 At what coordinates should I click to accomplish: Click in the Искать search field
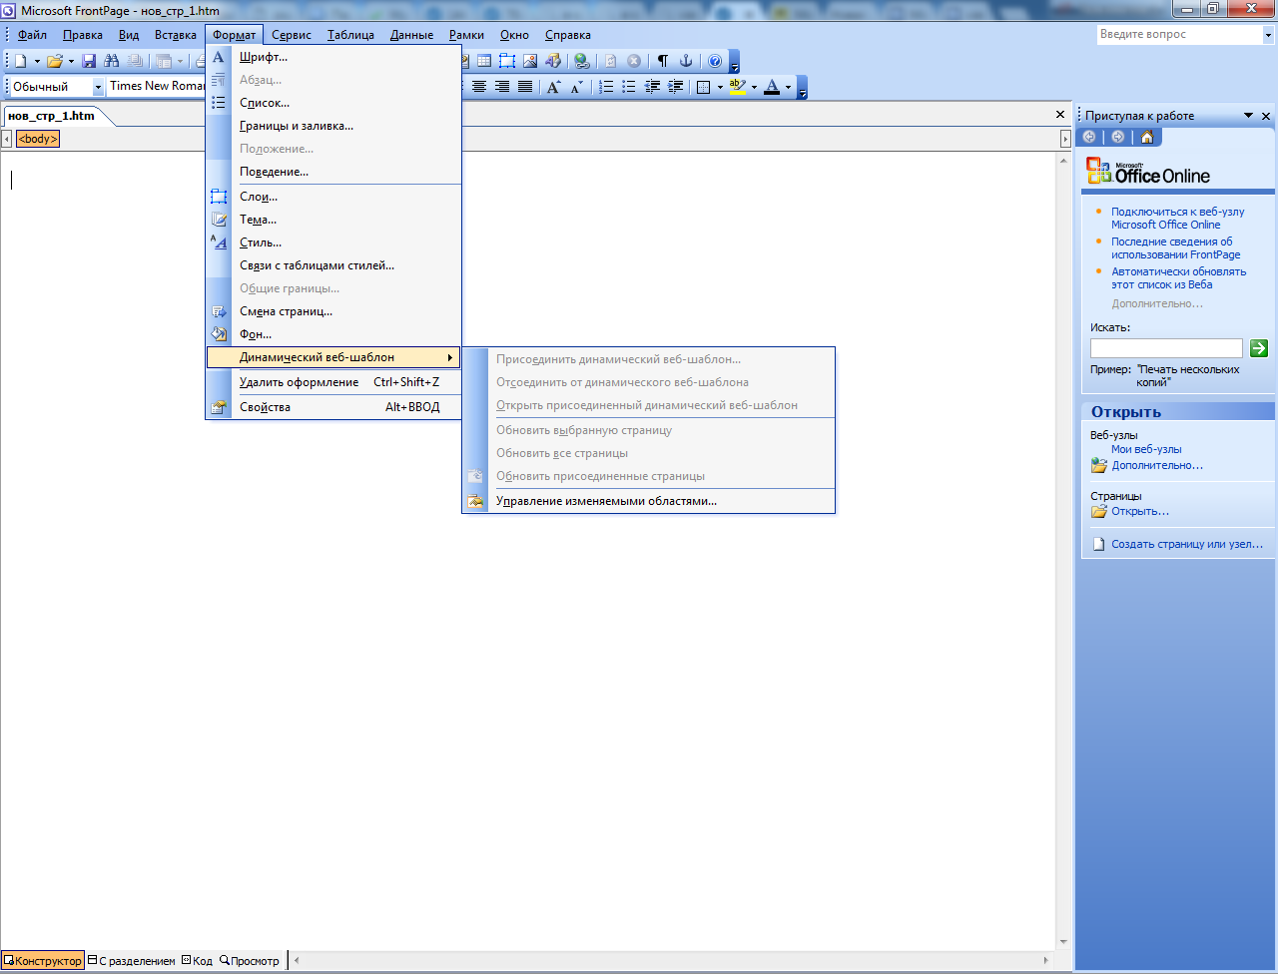tap(1166, 348)
